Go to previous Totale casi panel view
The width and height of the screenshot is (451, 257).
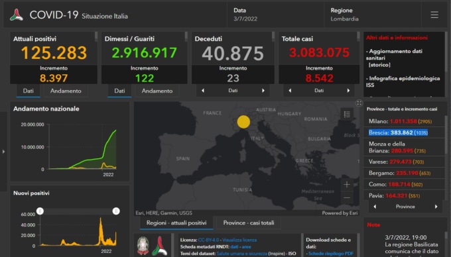pos(290,91)
